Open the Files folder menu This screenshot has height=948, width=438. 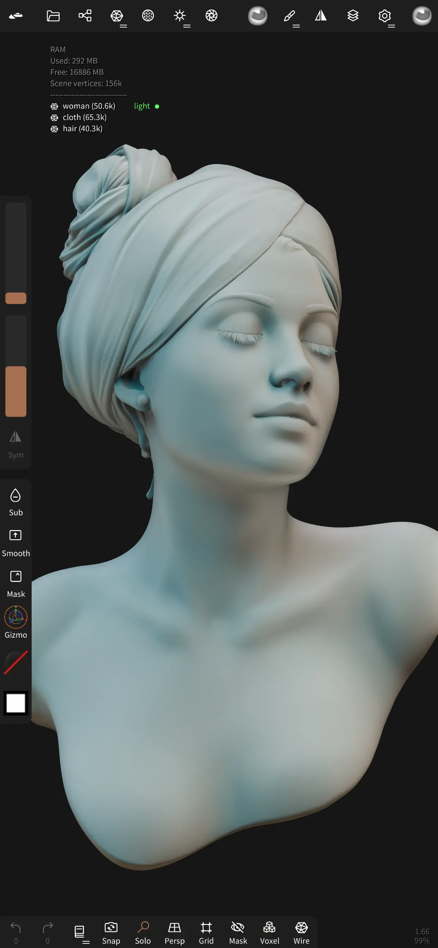click(53, 16)
